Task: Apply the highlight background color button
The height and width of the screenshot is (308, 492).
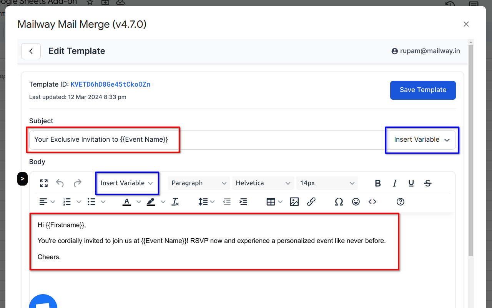Action: tap(151, 202)
